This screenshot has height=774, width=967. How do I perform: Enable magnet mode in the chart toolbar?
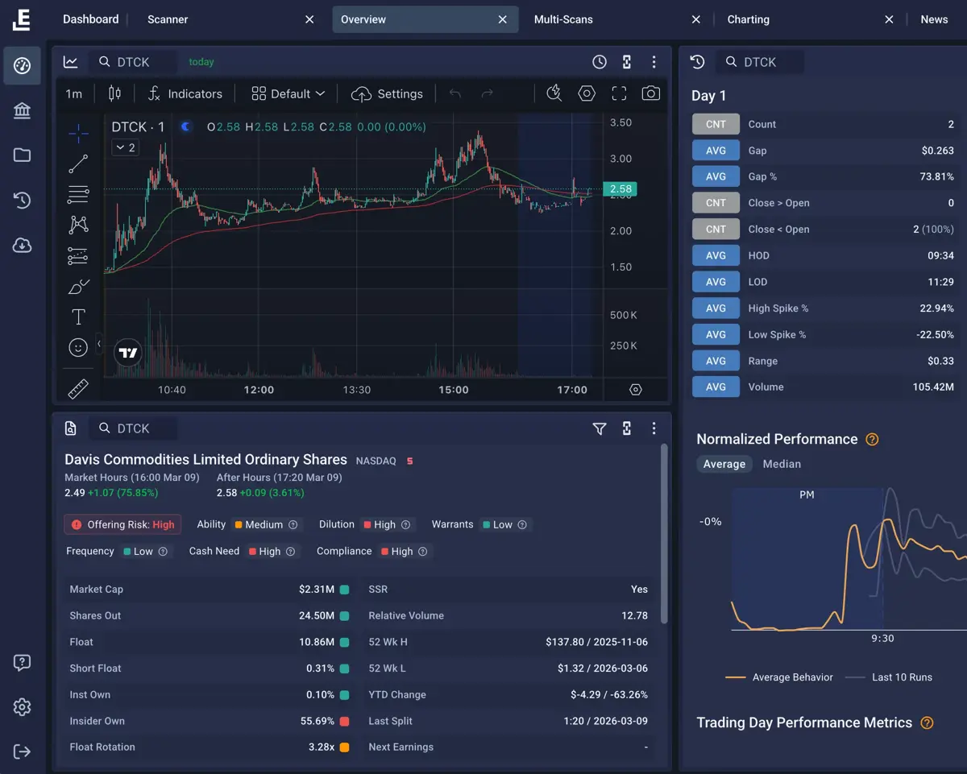pyautogui.click(x=554, y=93)
